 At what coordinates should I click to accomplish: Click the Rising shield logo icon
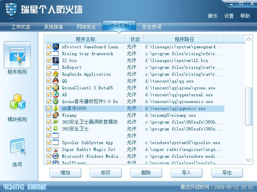point(11,10)
